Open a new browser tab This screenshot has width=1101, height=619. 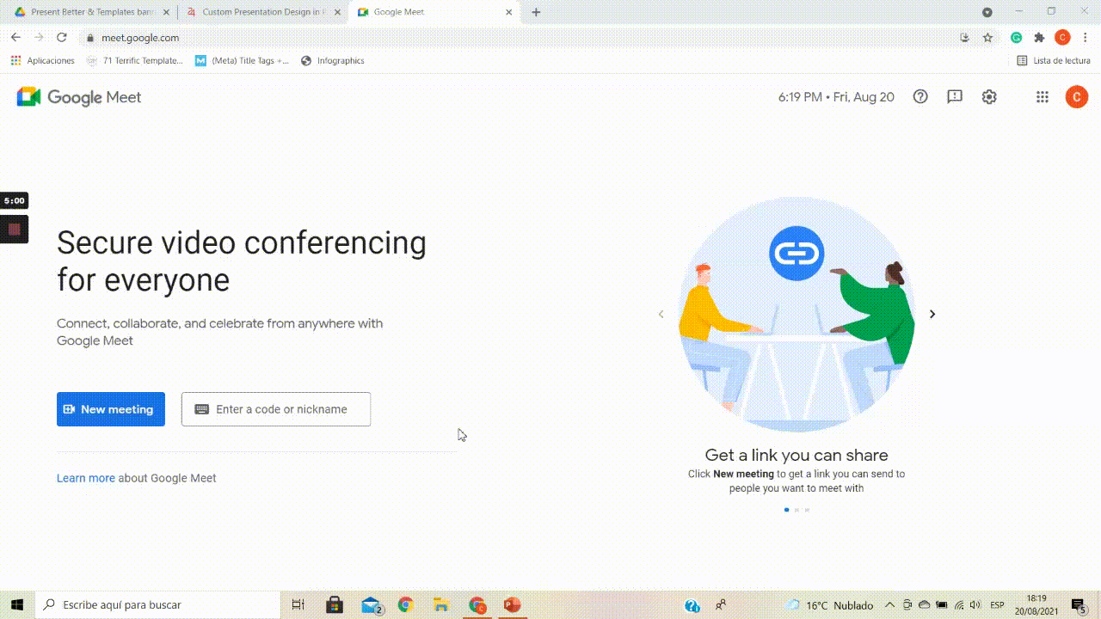536,12
